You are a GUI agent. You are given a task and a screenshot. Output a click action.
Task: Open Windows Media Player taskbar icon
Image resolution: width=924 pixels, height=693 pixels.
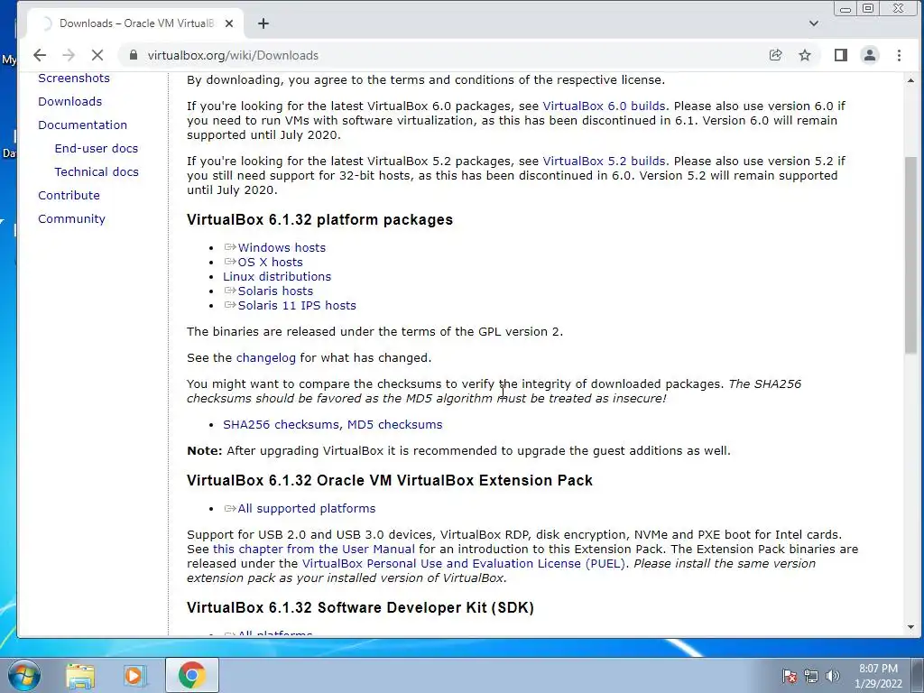click(134, 675)
